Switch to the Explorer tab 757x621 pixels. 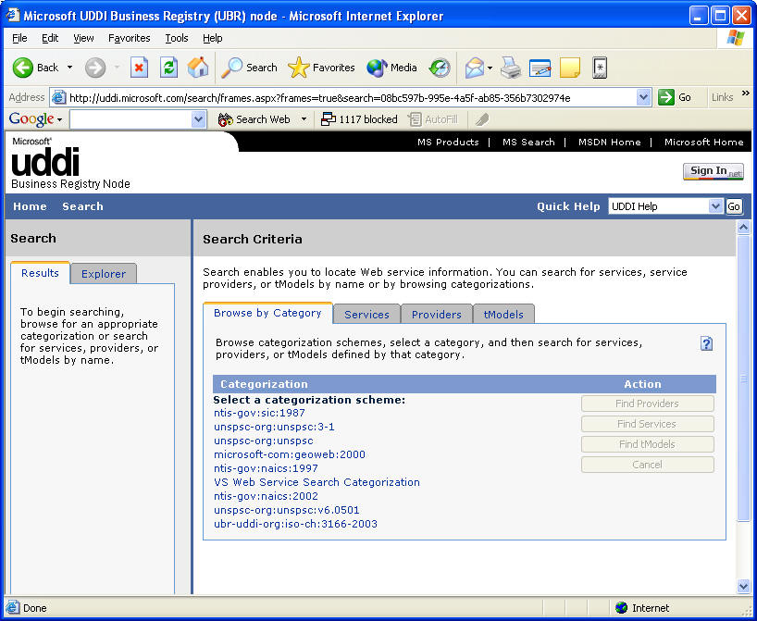point(104,274)
